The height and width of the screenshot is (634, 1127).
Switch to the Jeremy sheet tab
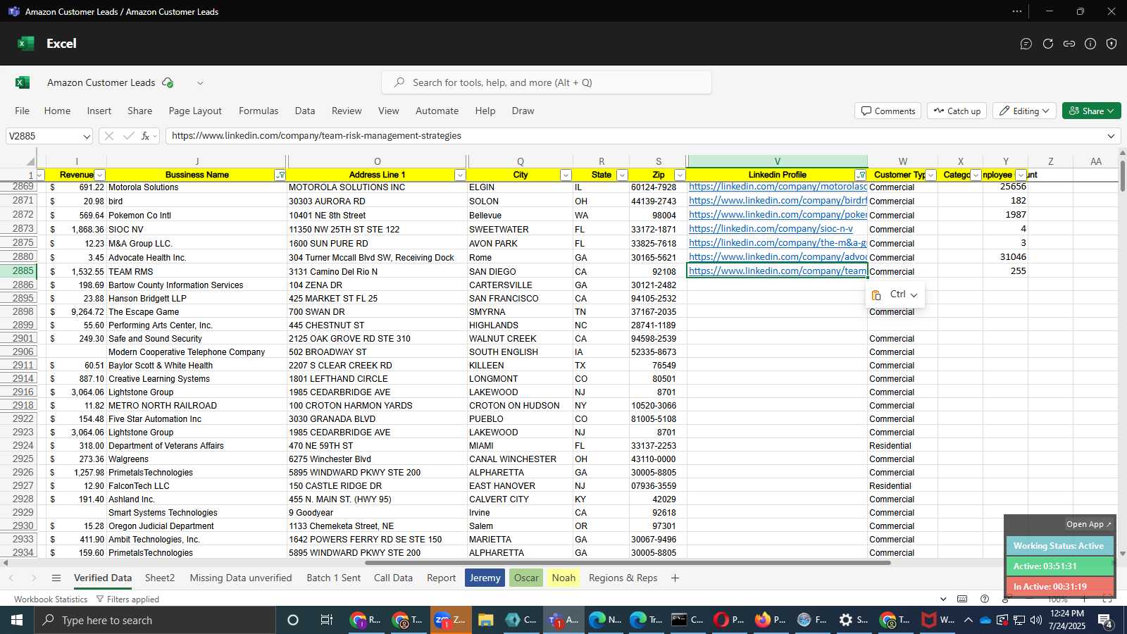(485, 578)
